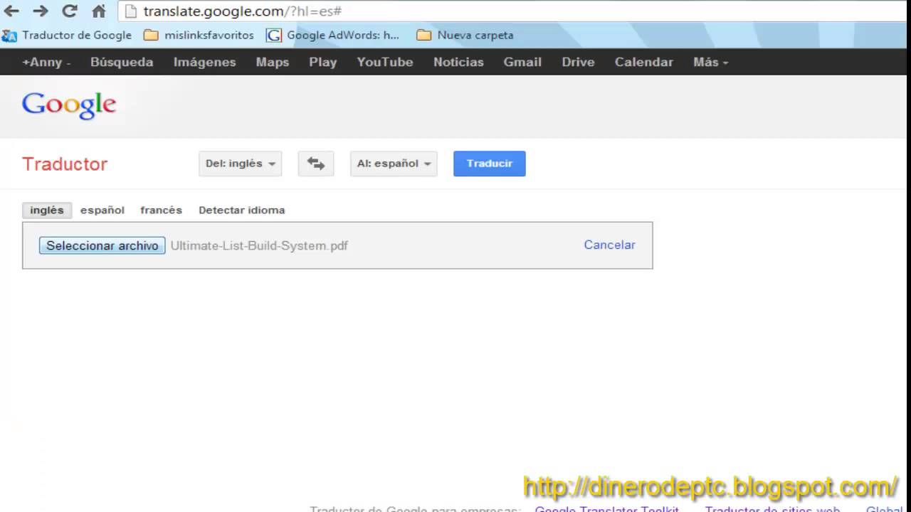Go to Imágenes in Google bar
This screenshot has width=911, height=512.
204,62
